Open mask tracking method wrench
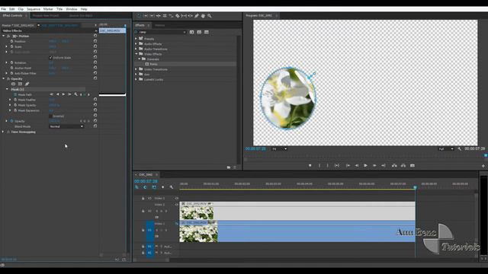This screenshot has width=488, height=274. coord(75,94)
